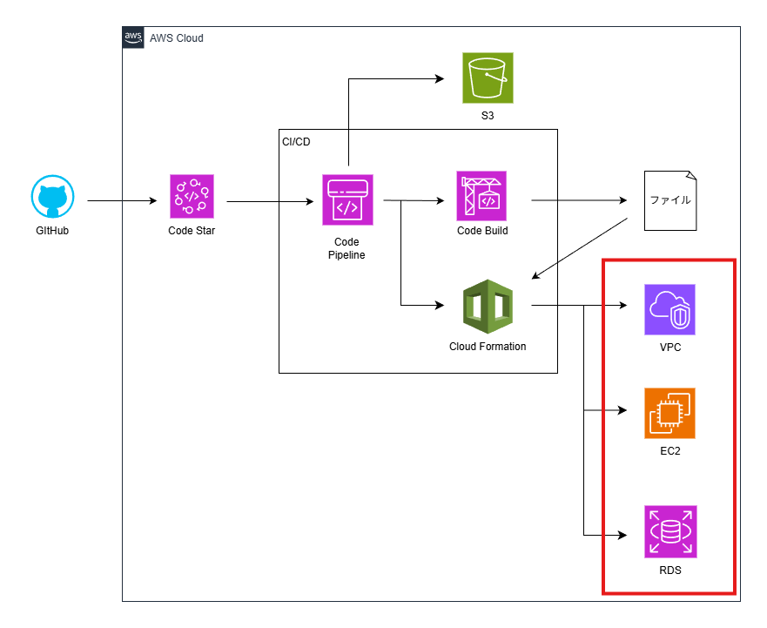Click the green S3 bucket icon
This screenshot has width=767, height=628.
click(488, 78)
